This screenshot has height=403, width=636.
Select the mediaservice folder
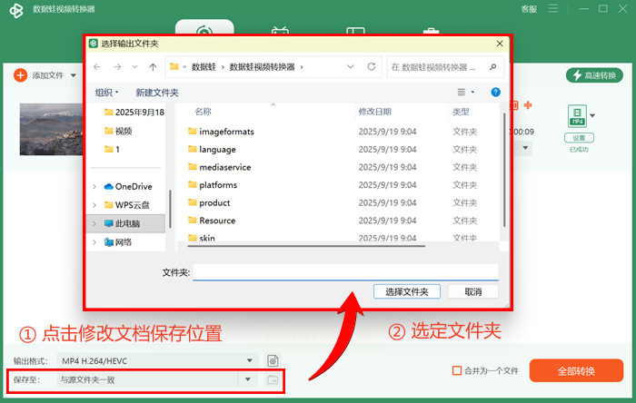coord(220,167)
